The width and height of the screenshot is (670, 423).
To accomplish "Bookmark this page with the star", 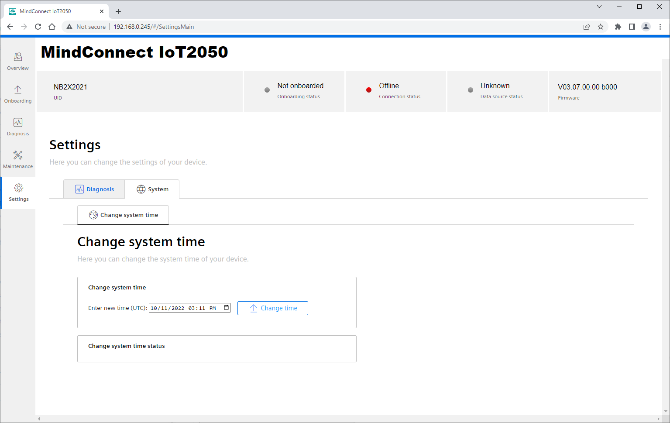I will [601, 27].
